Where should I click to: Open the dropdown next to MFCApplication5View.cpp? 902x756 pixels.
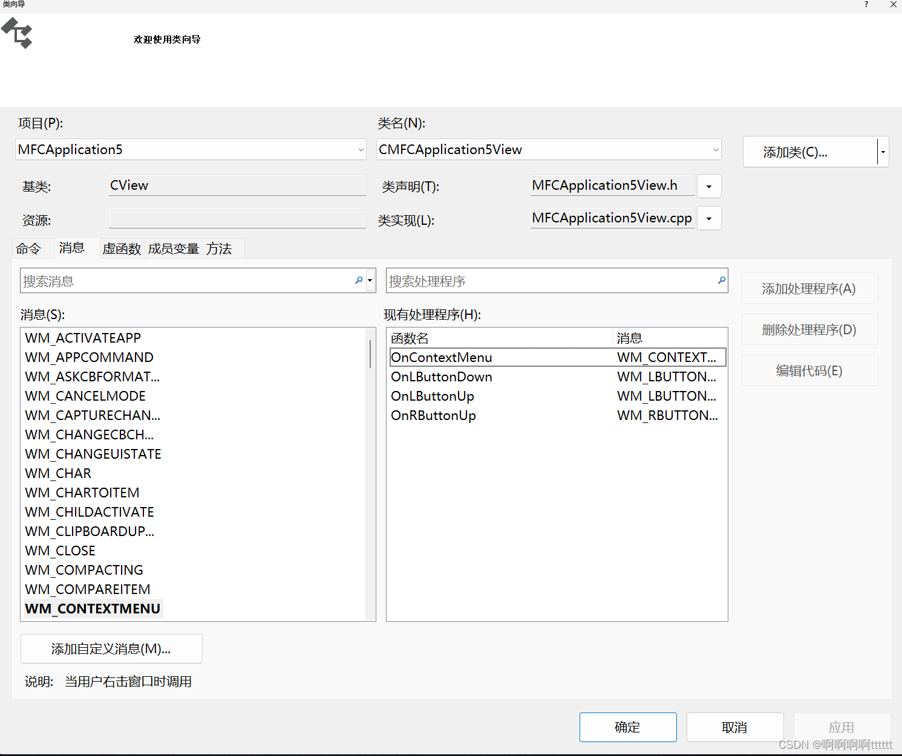[709, 218]
